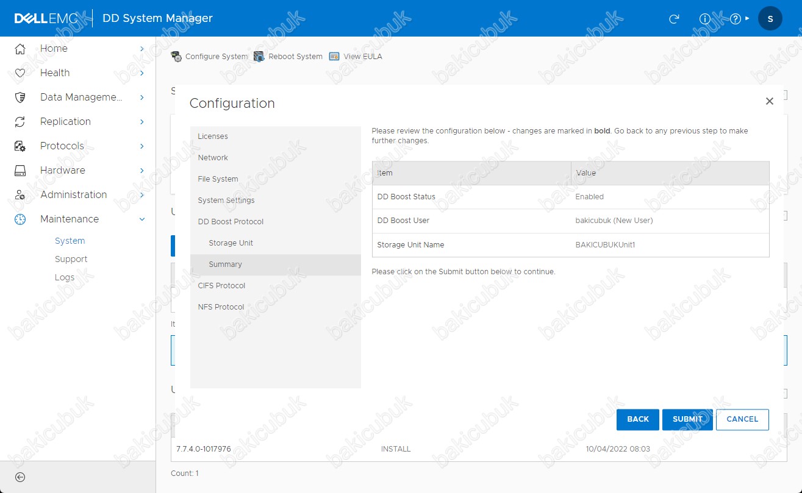Open the info icon in header

705,19
